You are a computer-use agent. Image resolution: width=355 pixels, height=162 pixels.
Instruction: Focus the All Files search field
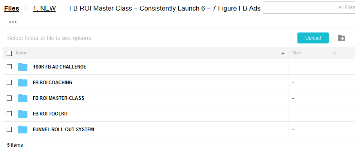coord(309,7)
